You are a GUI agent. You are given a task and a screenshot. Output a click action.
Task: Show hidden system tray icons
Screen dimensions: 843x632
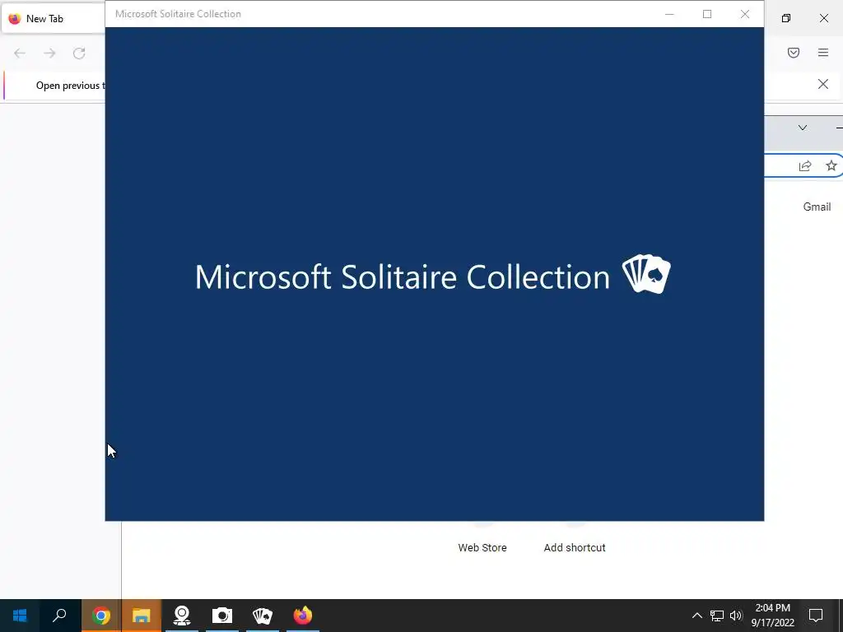[x=696, y=616]
